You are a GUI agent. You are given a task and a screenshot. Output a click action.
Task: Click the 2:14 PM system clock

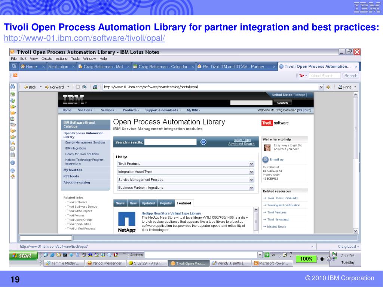347,256
